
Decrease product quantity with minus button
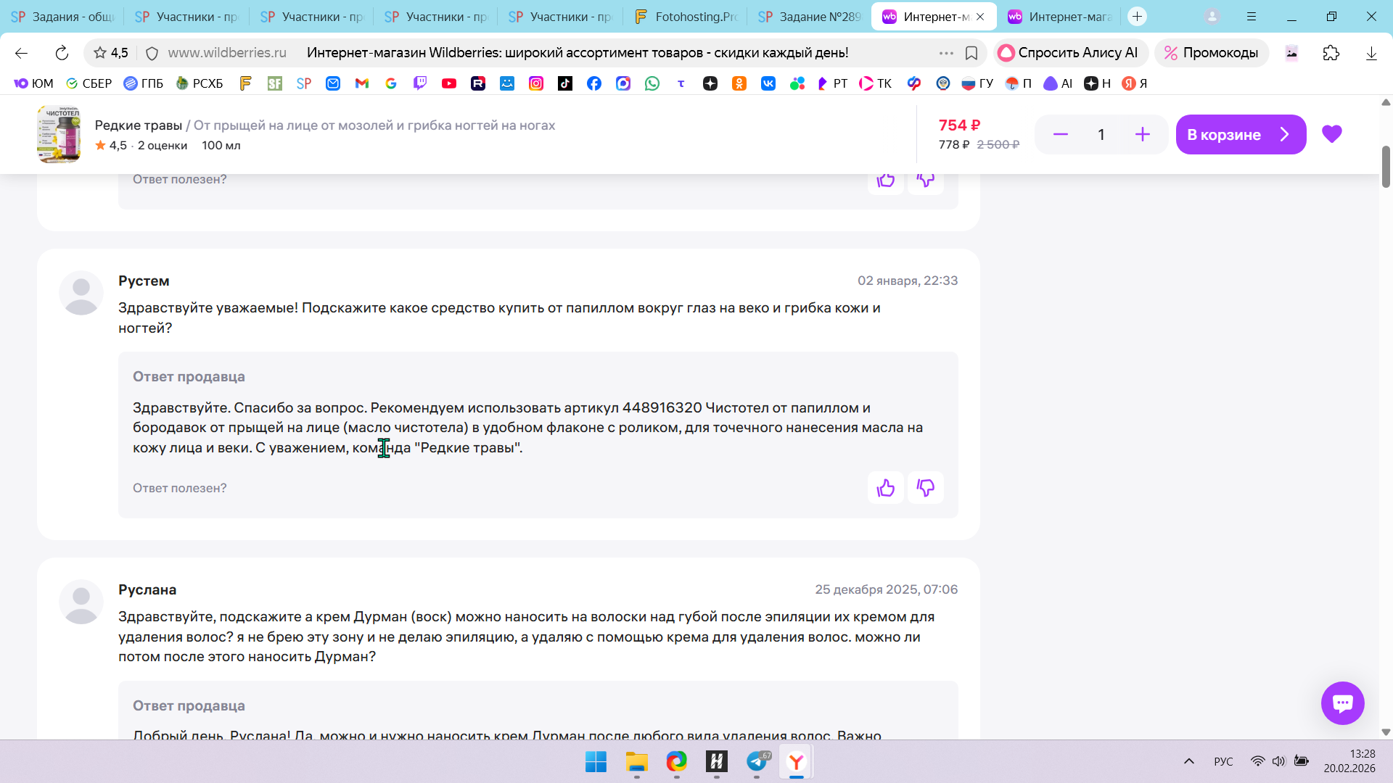(1060, 135)
